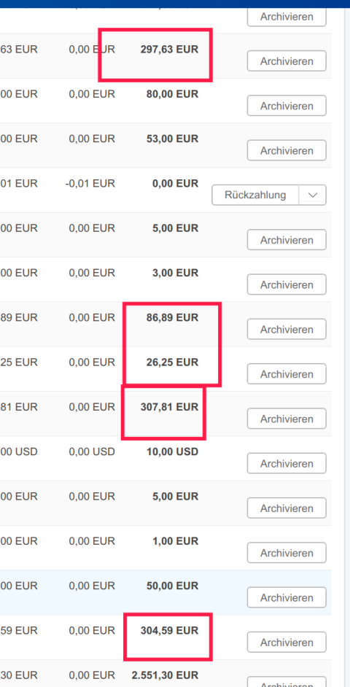Click Archivieren for the 297,63 EUR row
This screenshot has height=687, width=350.
pos(287,61)
